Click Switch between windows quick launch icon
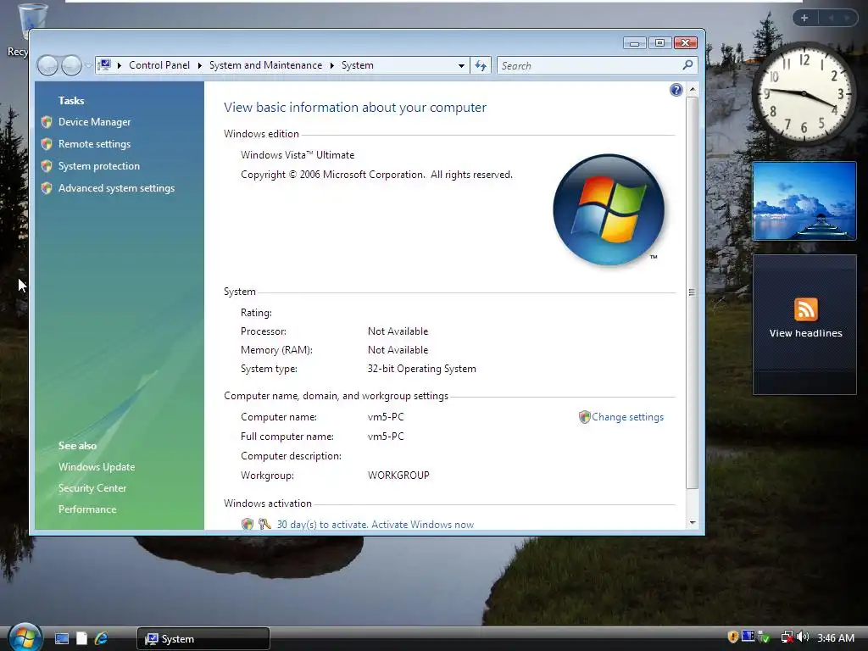Image resolution: width=868 pixels, height=651 pixels. [81, 638]
